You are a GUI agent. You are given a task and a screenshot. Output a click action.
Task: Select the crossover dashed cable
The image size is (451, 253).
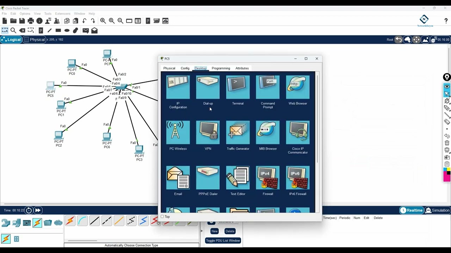click(x=106, y=221)
